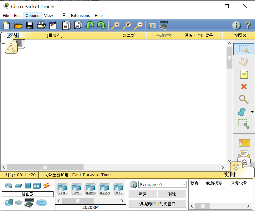Screen dimensions: 255x211
Task: Open the Help menu
Action: [99, 15]
